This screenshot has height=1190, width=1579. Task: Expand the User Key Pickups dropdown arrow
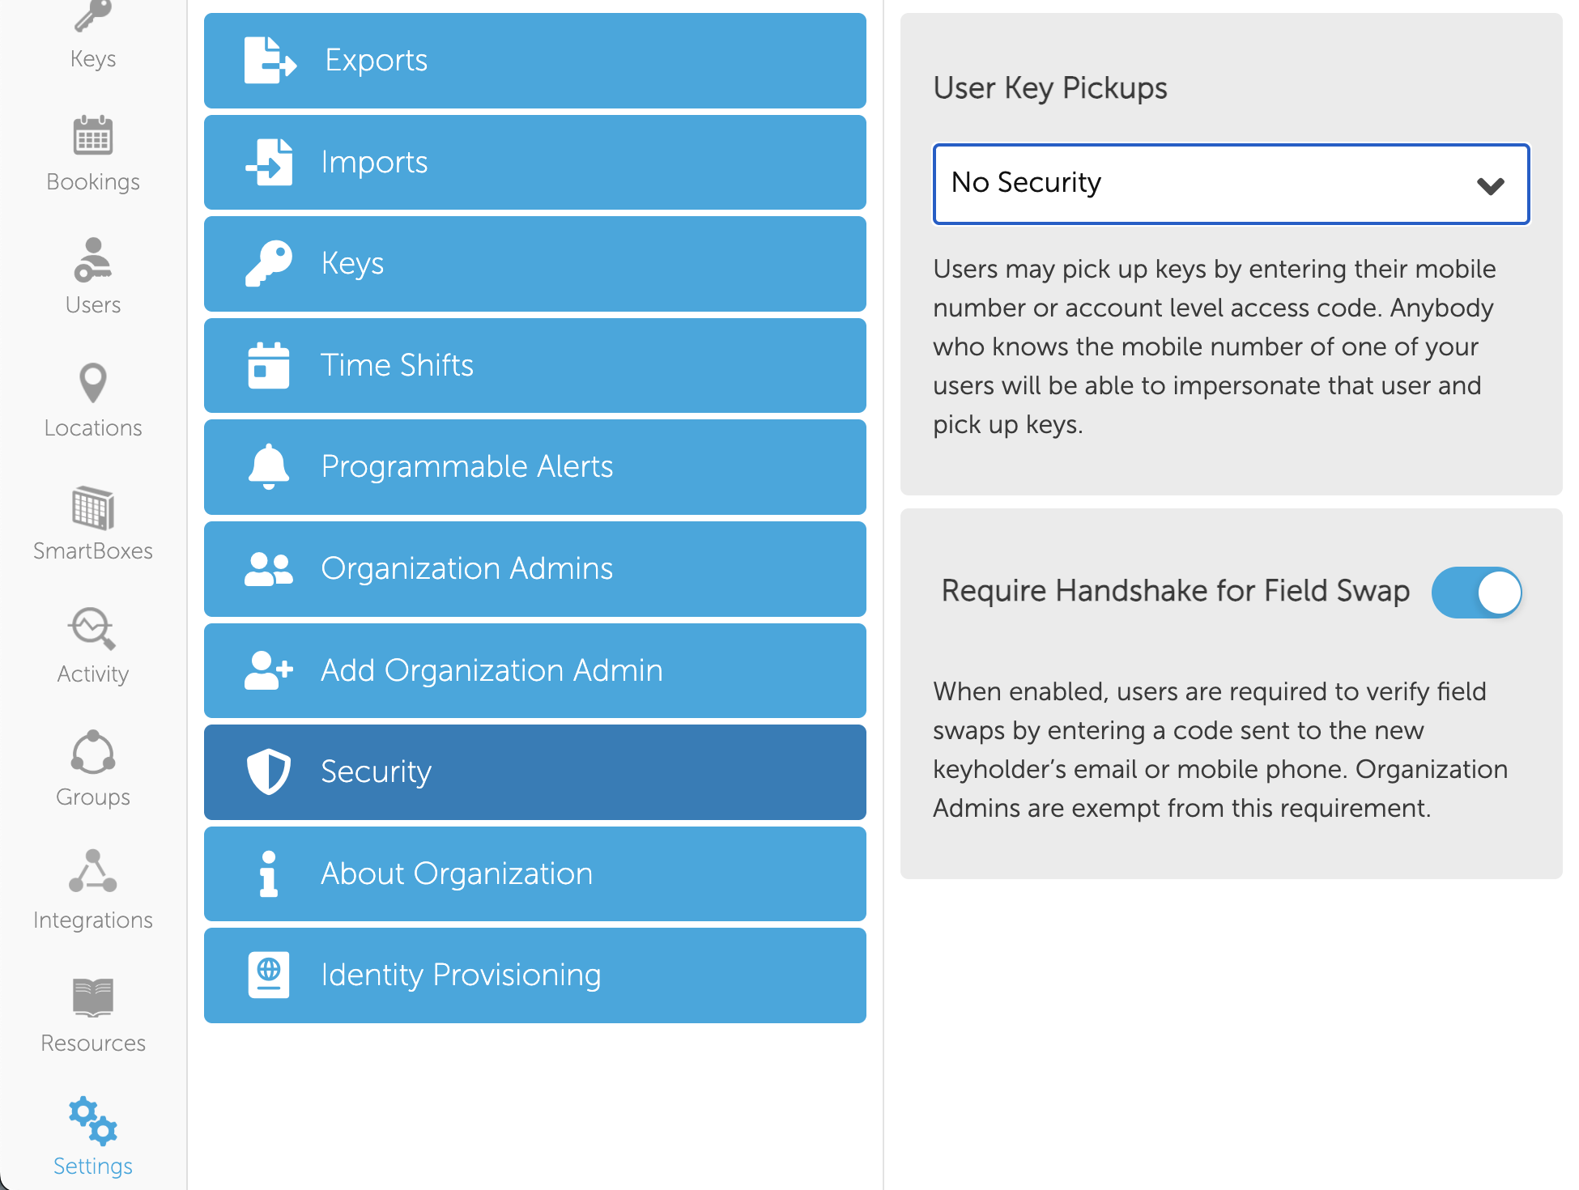coord(1490,185)
